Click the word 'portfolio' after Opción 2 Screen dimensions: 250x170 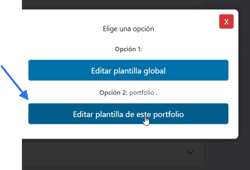[x=142, y=93]
